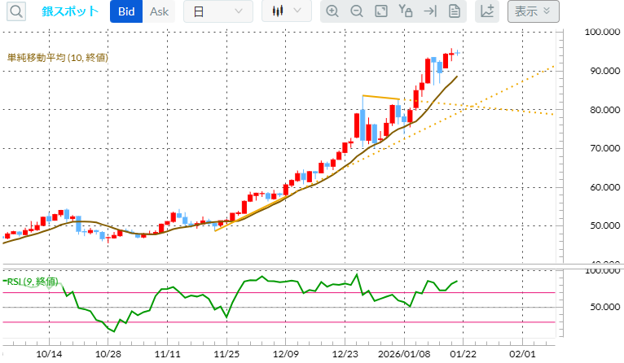Image resolution: width=624 pixels, height=363 pixels.
Task: Click the latest blue candlestick near 95
Action: tap(457, 53)
